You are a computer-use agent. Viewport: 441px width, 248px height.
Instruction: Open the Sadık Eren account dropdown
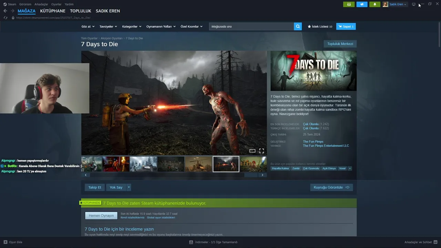(x=398, y=4)
